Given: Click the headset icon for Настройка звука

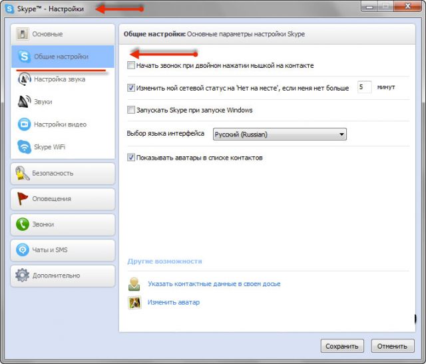Looking at the screenshot, I should [24, 79].
